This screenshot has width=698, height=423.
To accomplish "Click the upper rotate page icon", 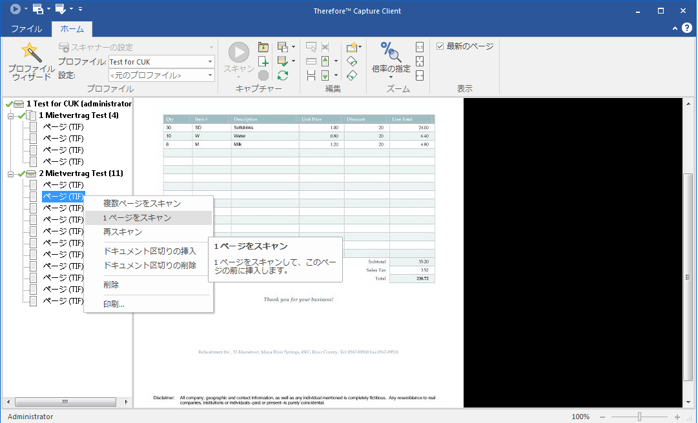I will click(352, 61).
